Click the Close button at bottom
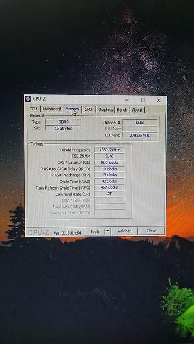The height and width of the screenshot is (344, 194). [151, 231]
